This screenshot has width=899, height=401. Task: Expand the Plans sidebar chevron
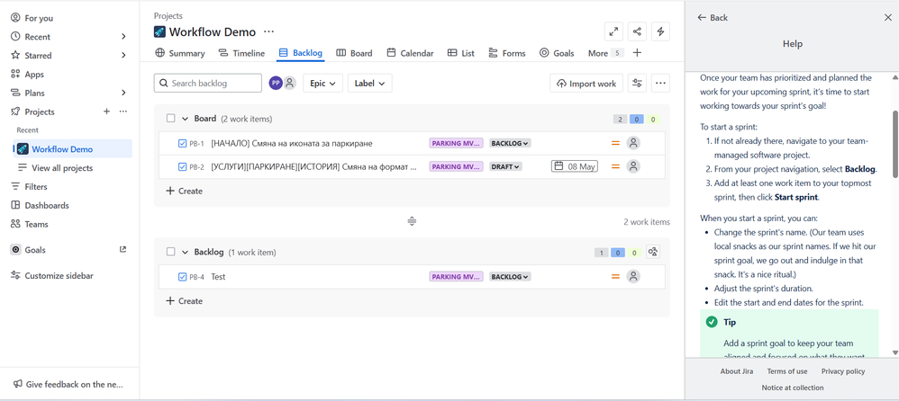coord(123,93)
